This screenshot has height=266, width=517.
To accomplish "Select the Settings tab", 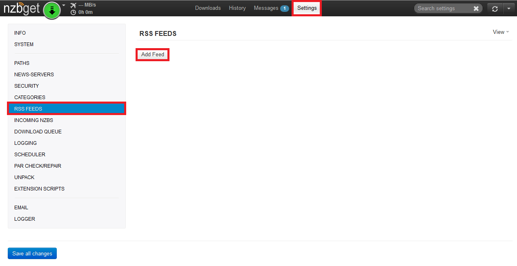I will pyautogui.click(x=307, y=8).
